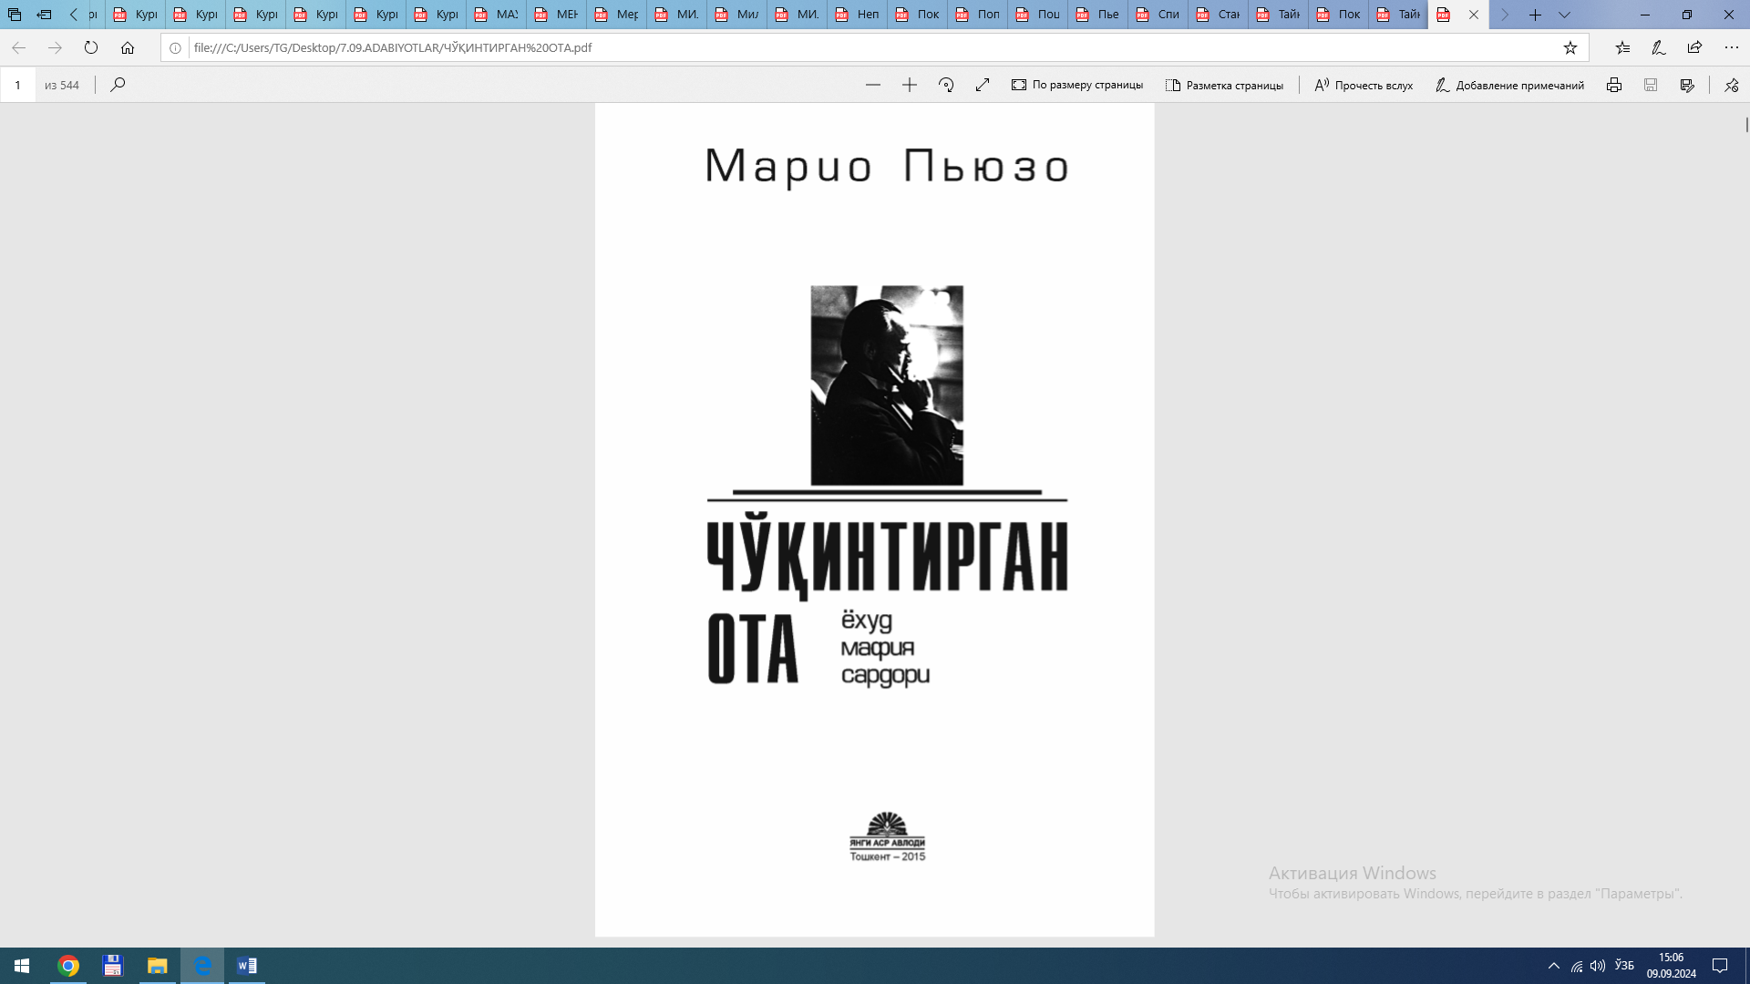Click the page number field

17,85
